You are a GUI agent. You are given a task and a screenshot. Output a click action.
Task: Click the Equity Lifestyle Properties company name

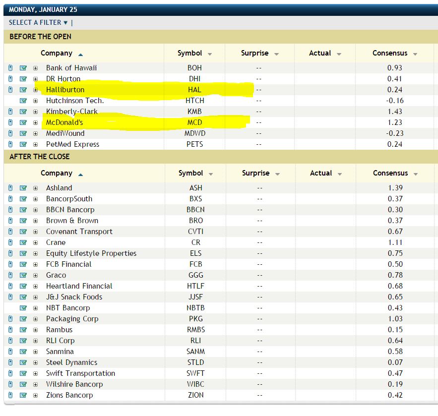pos(91,253)
